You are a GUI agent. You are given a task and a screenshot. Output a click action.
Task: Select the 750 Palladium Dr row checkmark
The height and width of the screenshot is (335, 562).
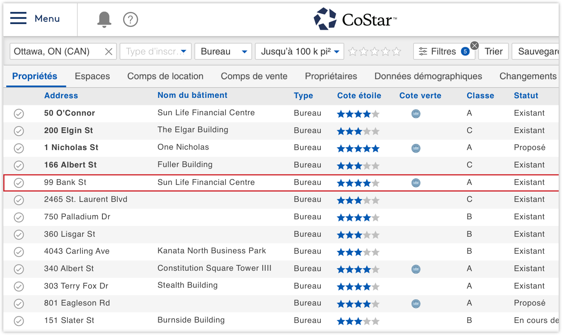coord(19,217)
